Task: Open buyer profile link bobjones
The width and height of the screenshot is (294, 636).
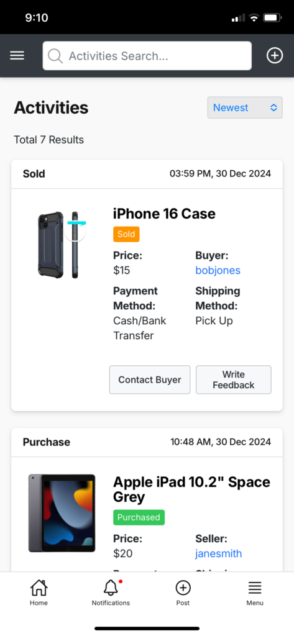Action: pos(218,270)
